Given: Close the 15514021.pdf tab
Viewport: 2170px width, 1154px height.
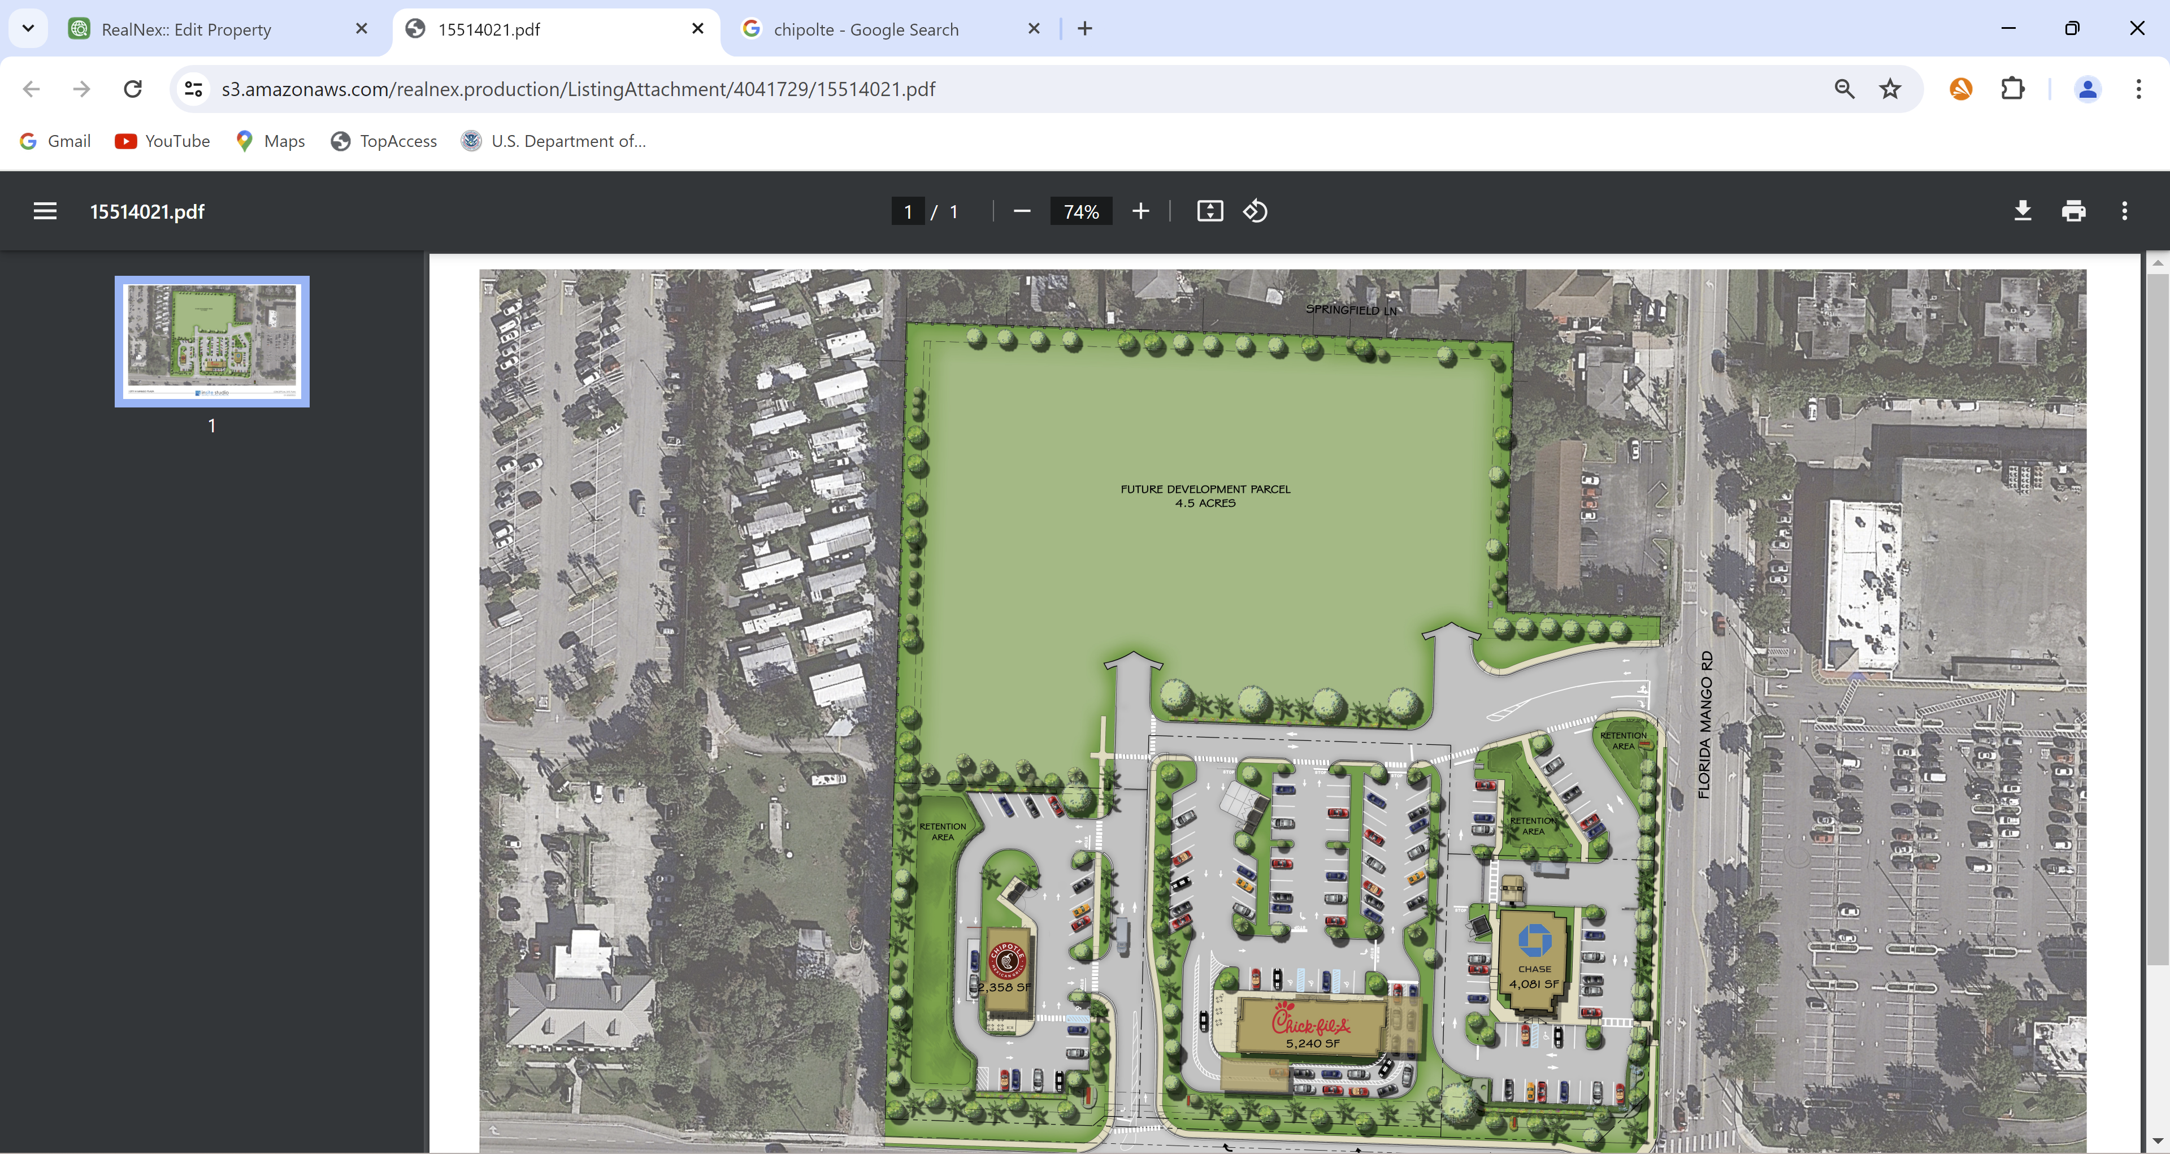Looking at the screenshot, I should point(697,29).
